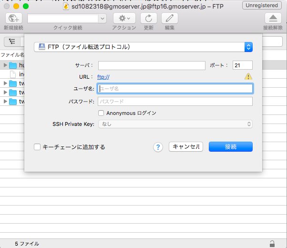This screenshot has width=287, height=248.
Task: Click the password input field
Action: point(175,101)
